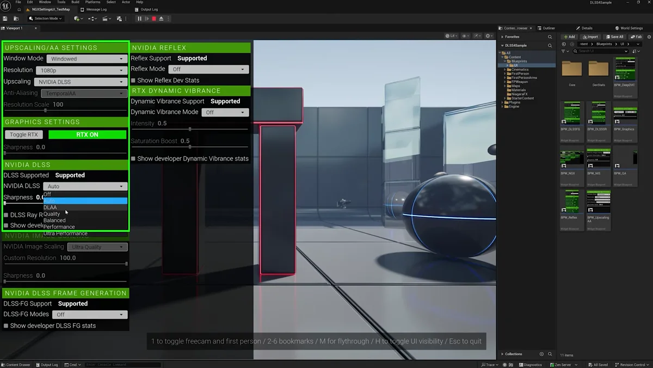Click the Save All button
The image size is (653, 368).
(x=614, y=37)
